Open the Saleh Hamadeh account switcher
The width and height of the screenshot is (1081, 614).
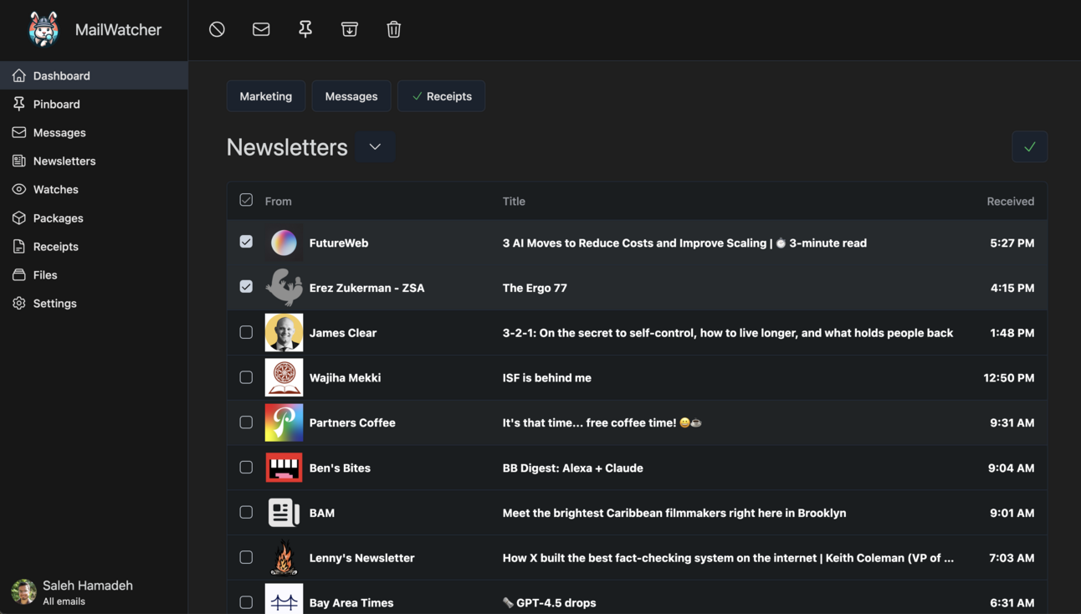point(94,592)
